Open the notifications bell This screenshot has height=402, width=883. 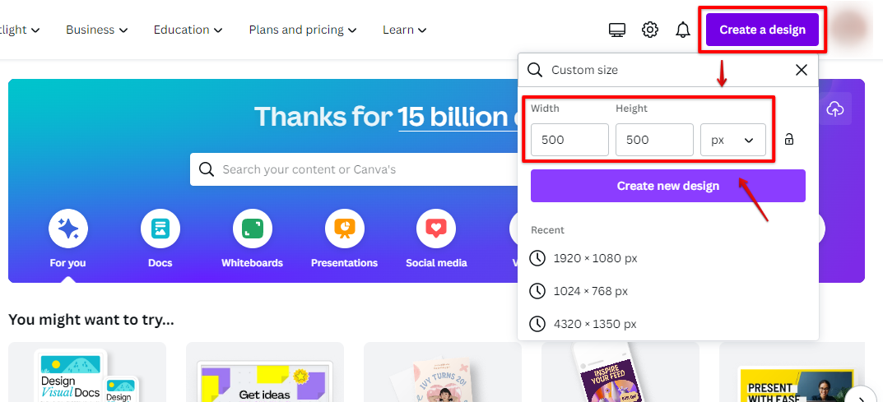tap(683, 30)
